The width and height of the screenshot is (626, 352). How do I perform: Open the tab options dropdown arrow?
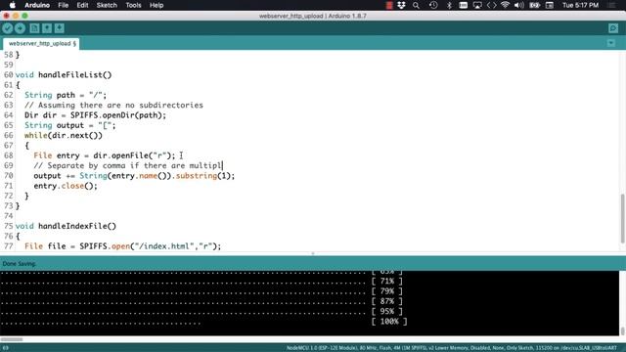coord(611,43)
